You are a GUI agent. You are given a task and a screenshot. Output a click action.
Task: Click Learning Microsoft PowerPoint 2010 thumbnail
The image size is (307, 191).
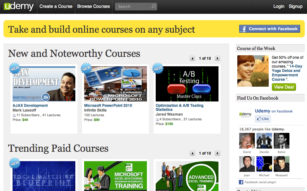[116, 84]
